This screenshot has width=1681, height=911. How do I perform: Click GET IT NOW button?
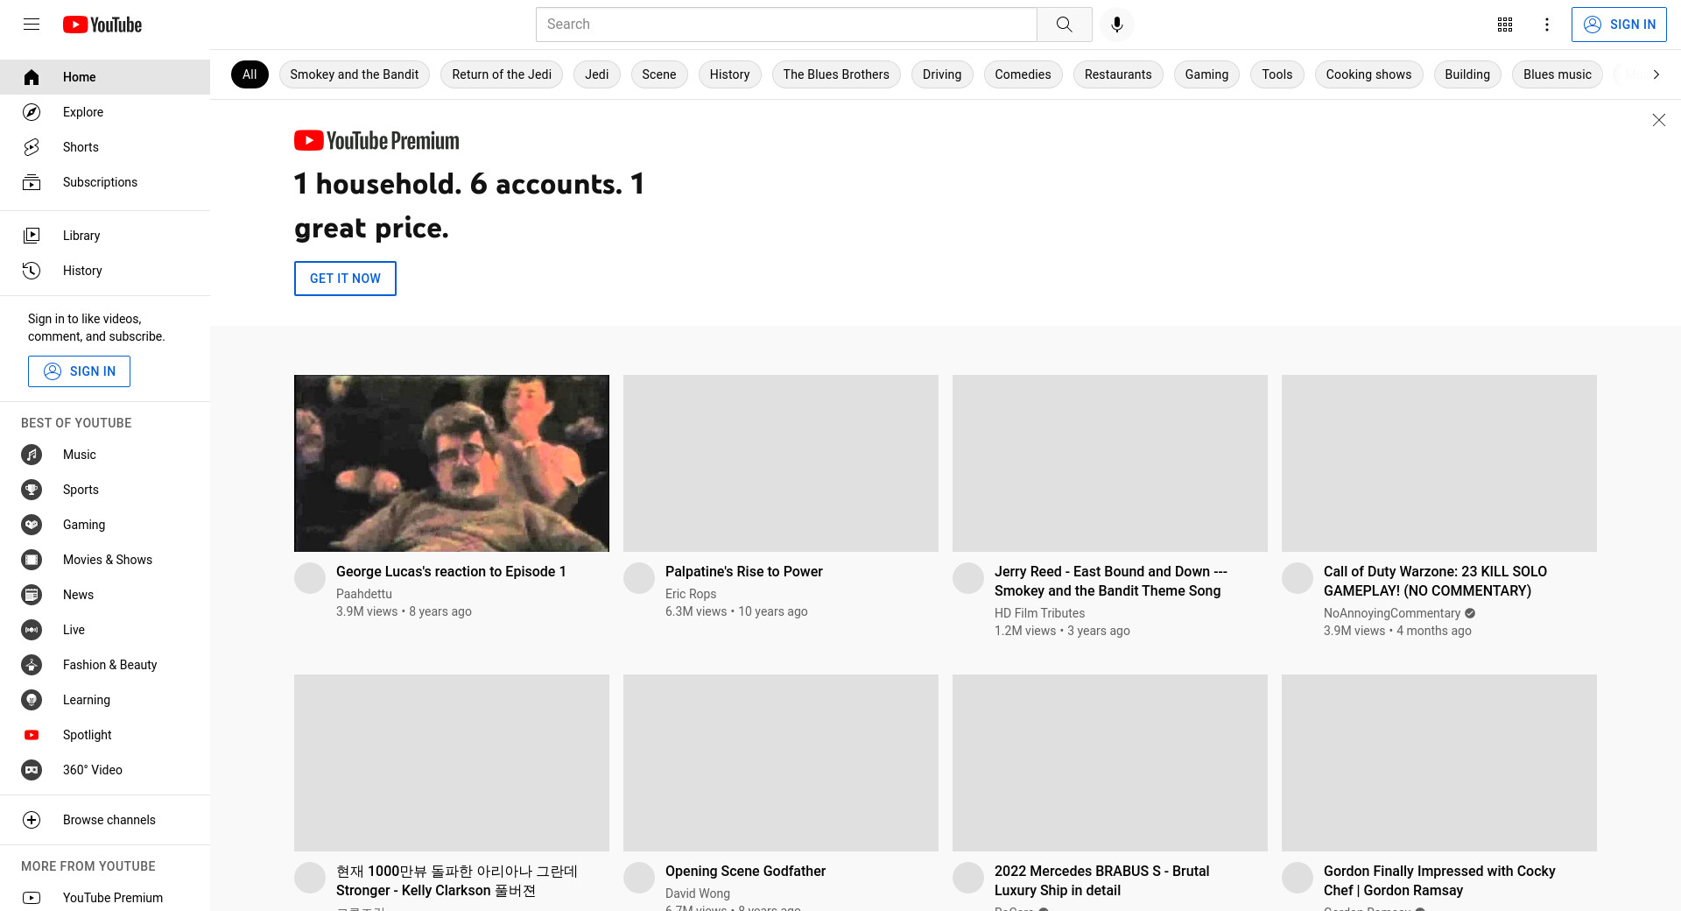coord(345,279)
